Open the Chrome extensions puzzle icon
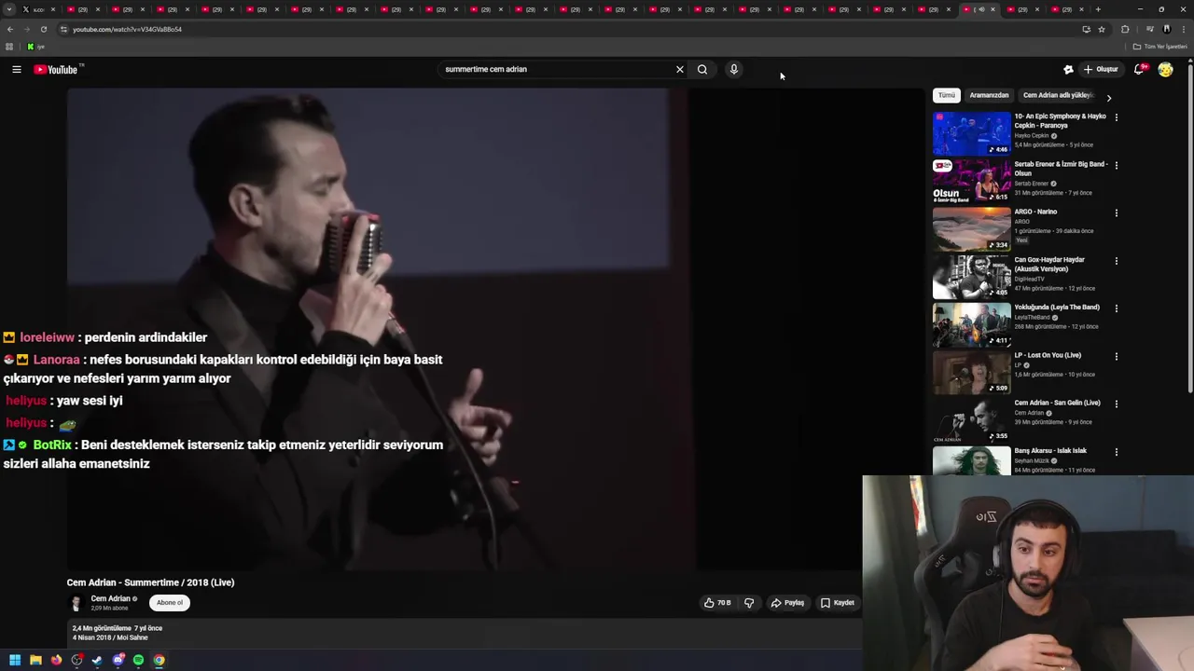1194x671 pixels. [1125, 29]
